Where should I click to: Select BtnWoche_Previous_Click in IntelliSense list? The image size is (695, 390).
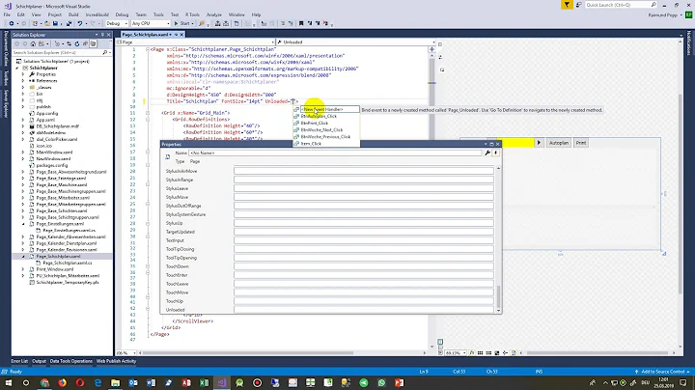point(326,136)
